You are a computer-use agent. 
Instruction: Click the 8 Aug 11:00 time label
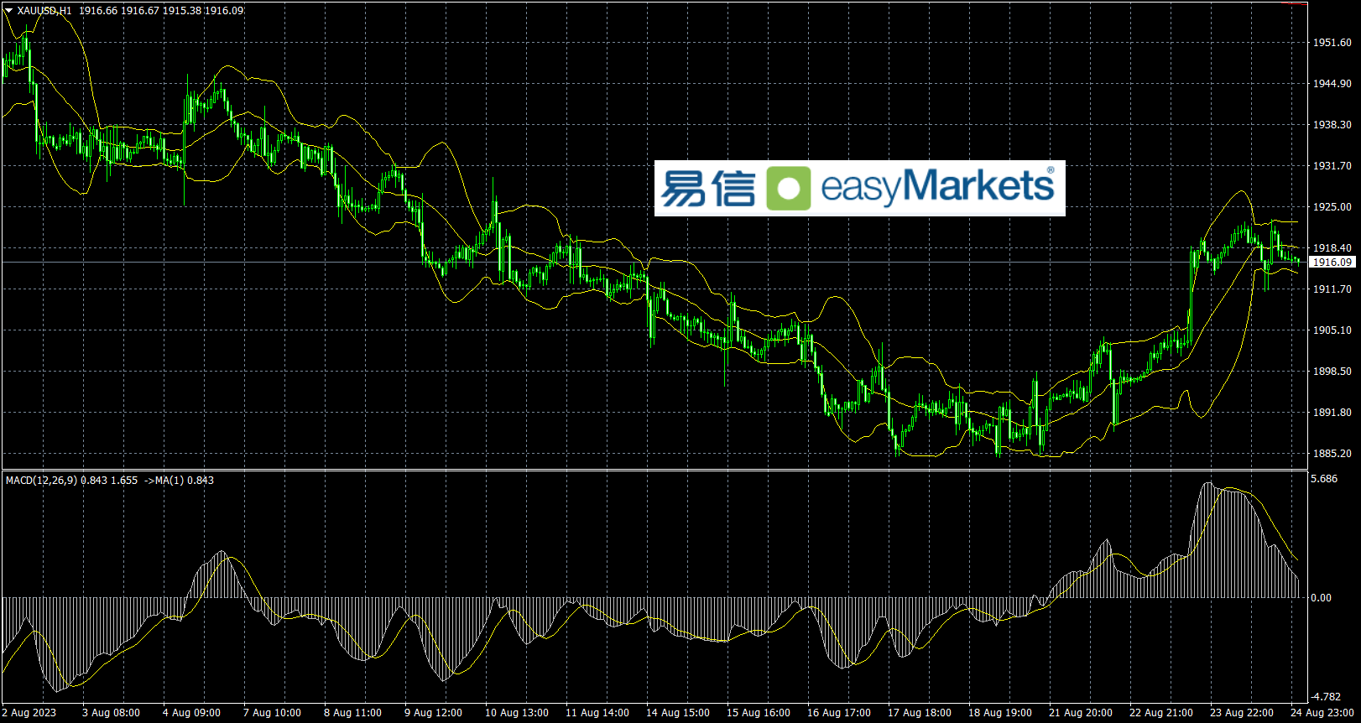(352, 713)
